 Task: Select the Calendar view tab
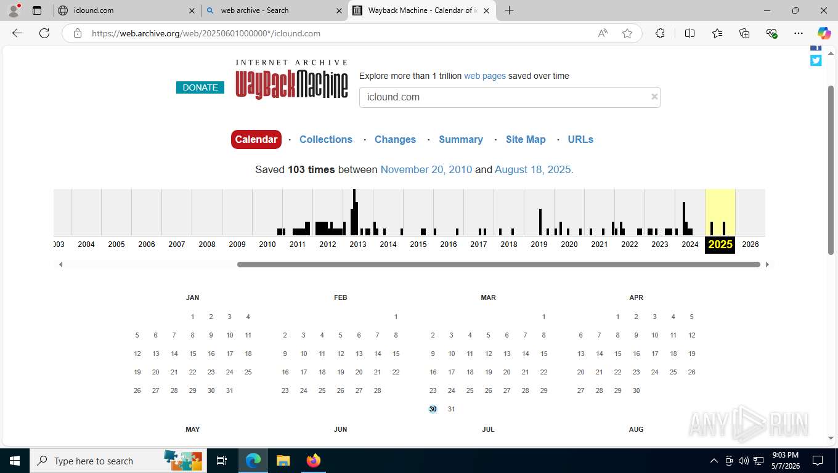coord(256,139)
